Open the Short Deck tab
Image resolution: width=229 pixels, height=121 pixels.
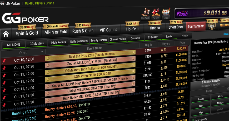click(x=176, y=27)
